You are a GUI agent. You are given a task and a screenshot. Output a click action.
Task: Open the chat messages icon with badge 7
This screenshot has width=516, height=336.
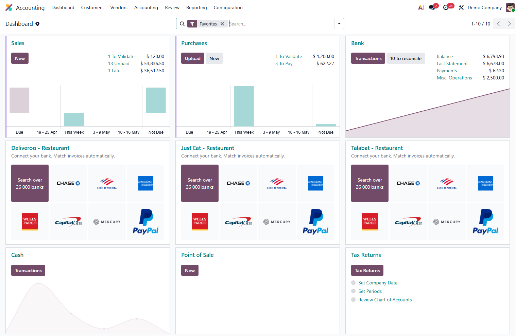pyautogui.click(x=432, y=7)
